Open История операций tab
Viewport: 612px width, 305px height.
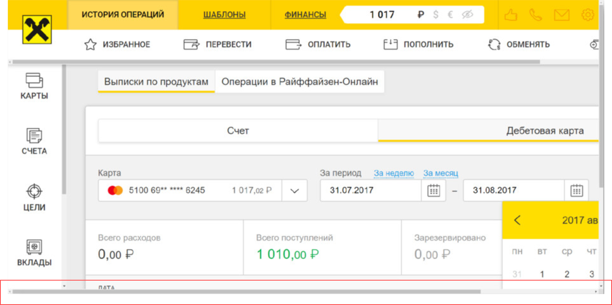[123, 15]
